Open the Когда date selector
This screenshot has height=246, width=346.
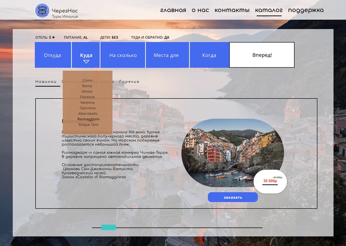(209, 55)
